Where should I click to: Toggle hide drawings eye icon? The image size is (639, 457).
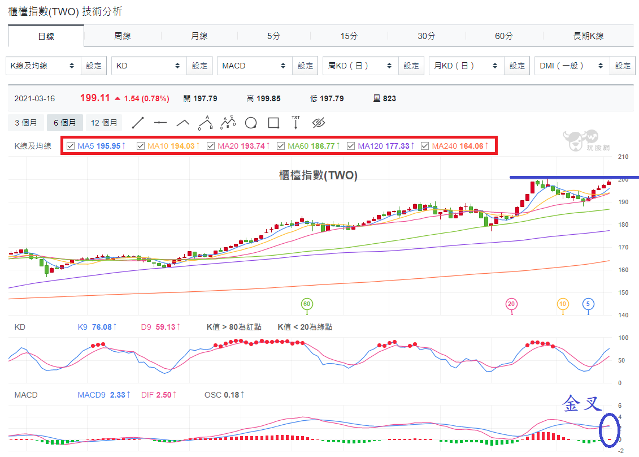[318, 123]
